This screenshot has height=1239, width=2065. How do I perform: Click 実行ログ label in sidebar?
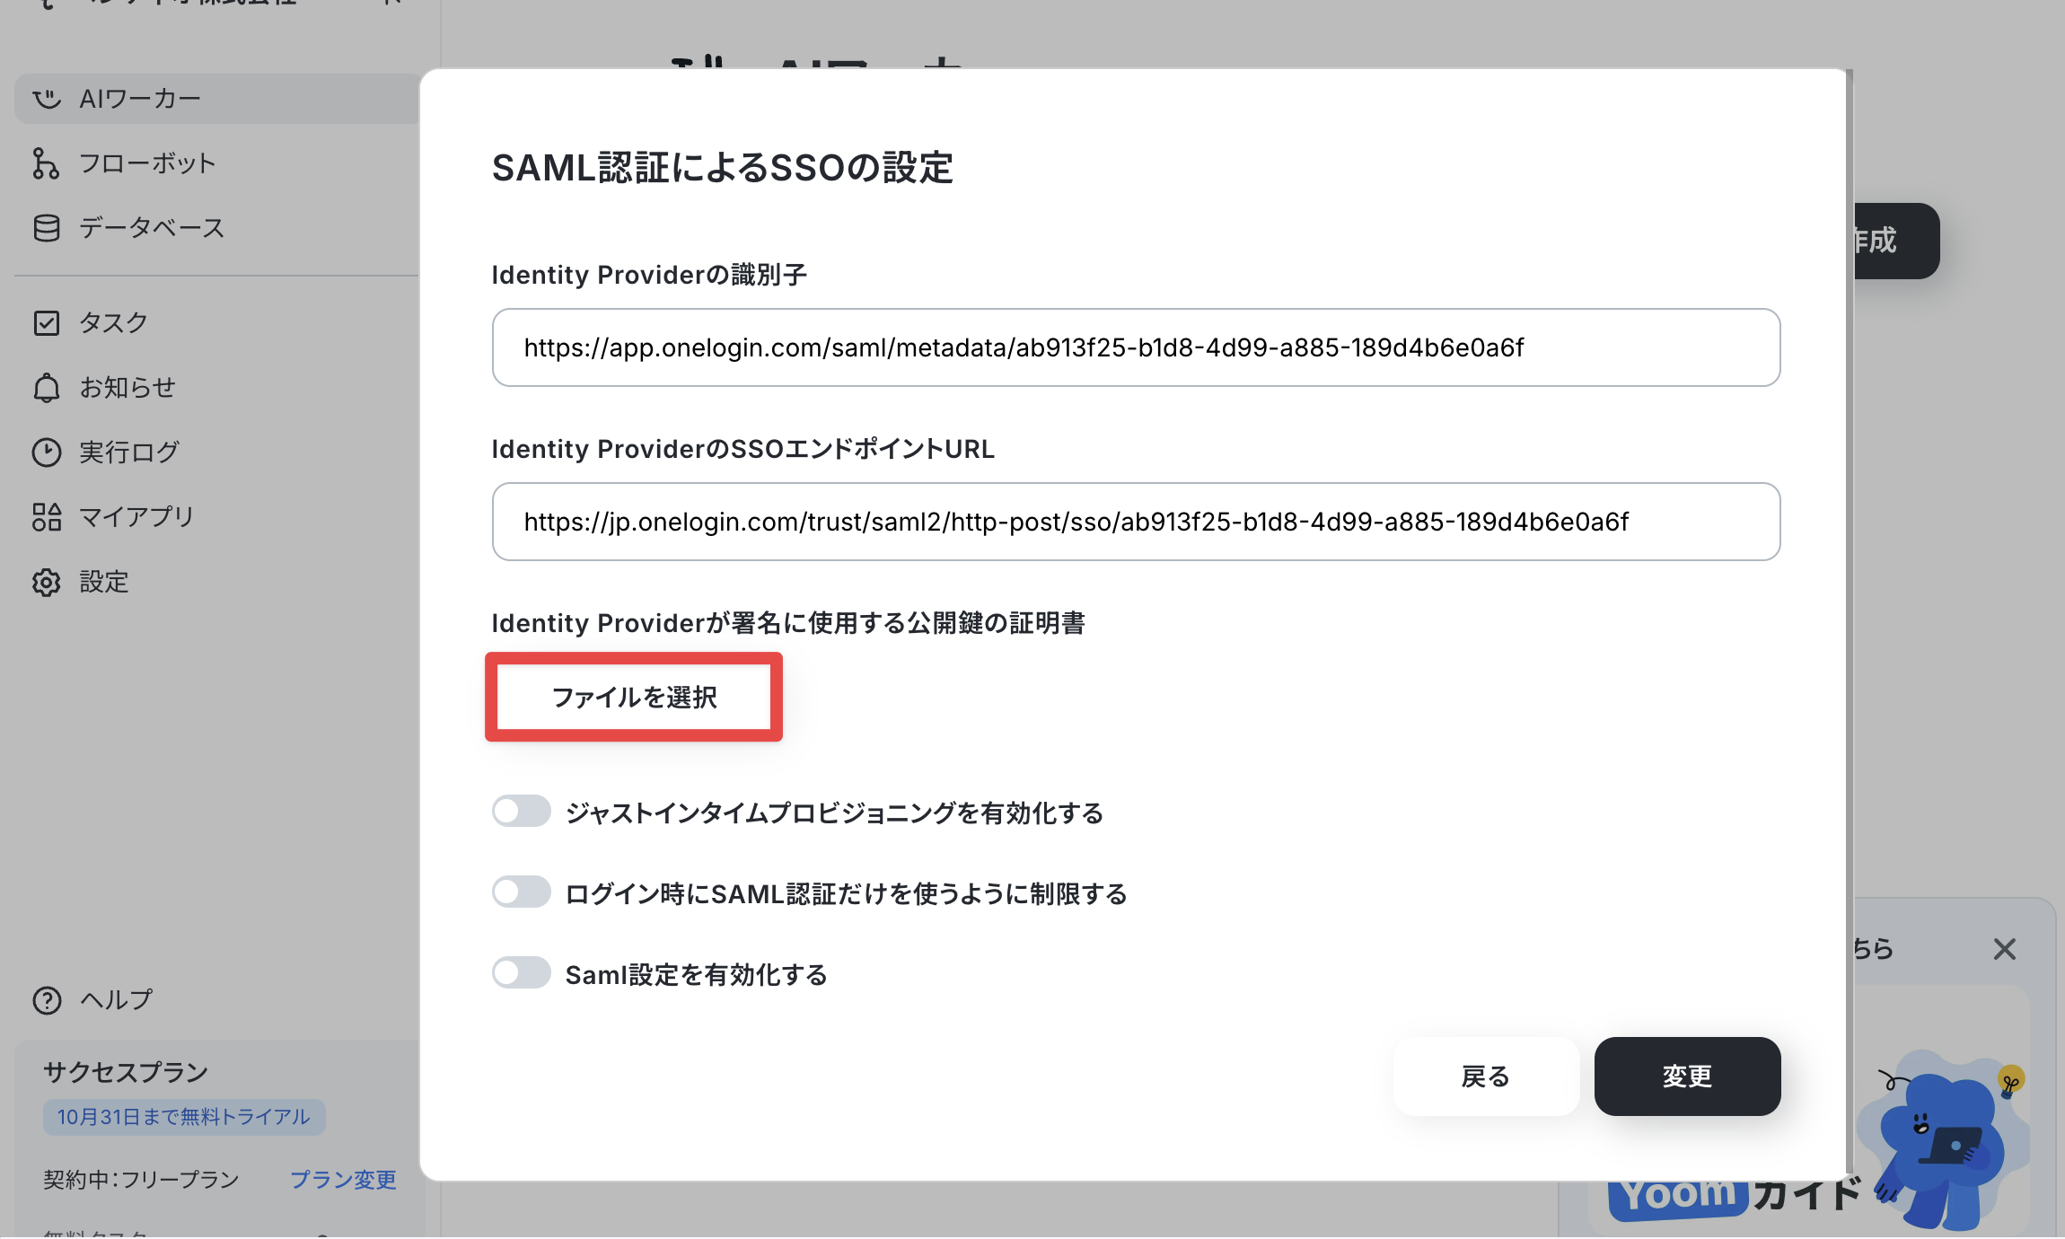point(129,453)
